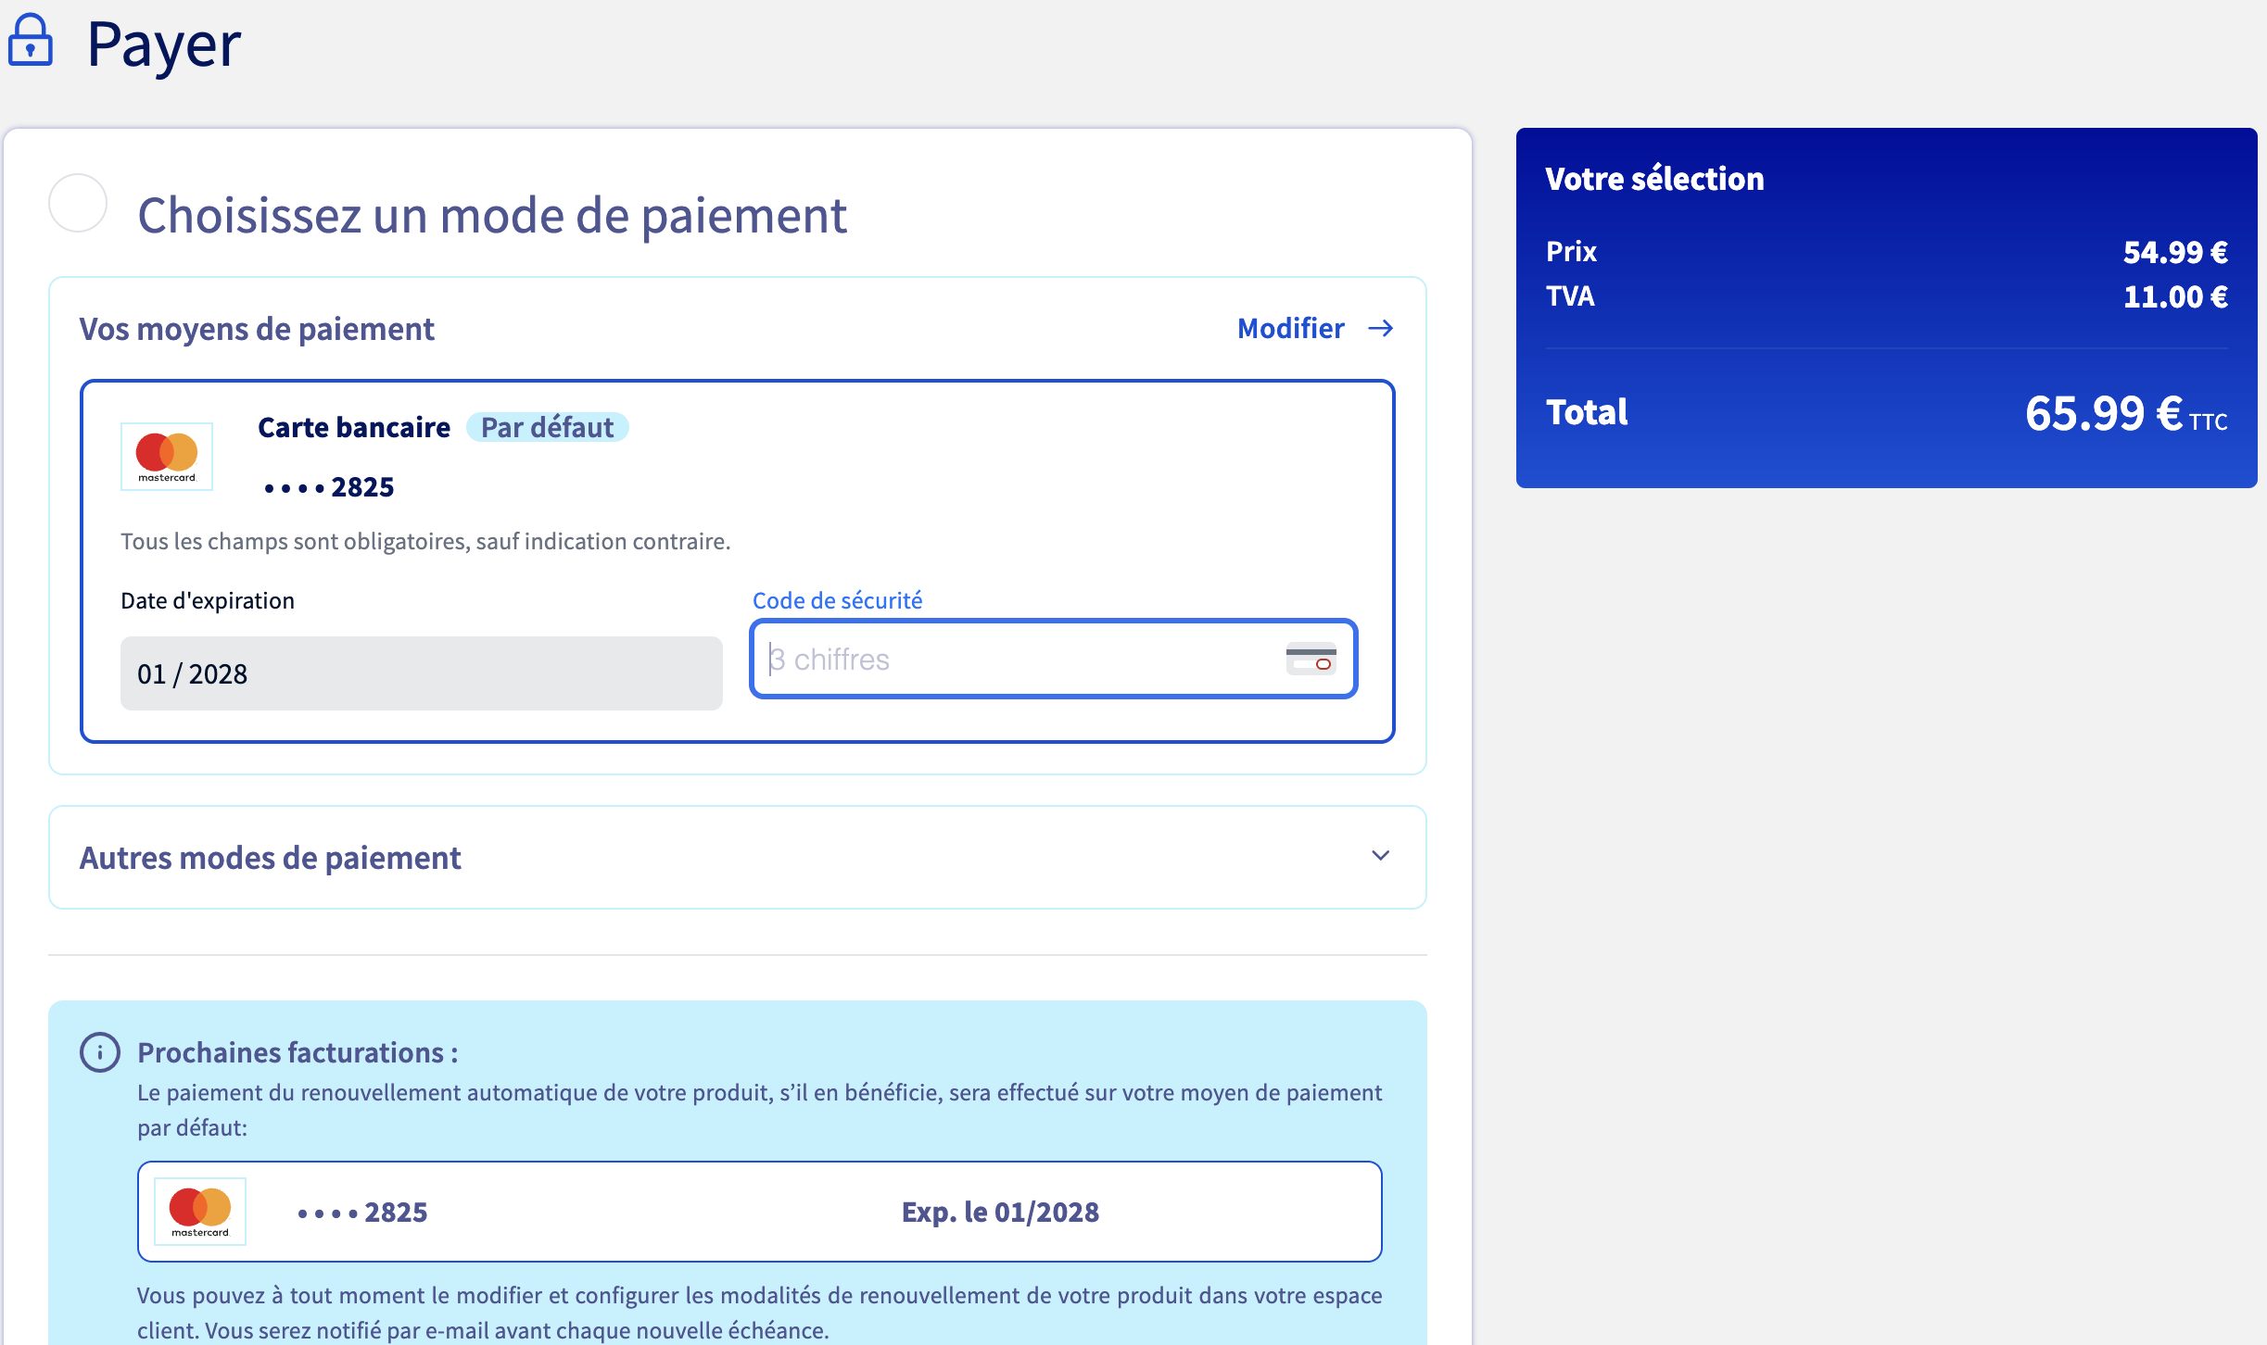Click the Votre sélection summary heading
The height and width of the screenshot is (1345, 2267).
(1654, 179)
